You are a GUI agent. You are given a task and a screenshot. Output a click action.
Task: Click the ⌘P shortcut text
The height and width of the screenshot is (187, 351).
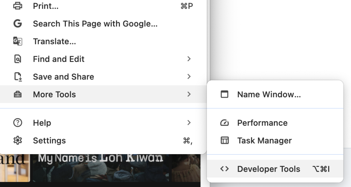click(186, 6)
